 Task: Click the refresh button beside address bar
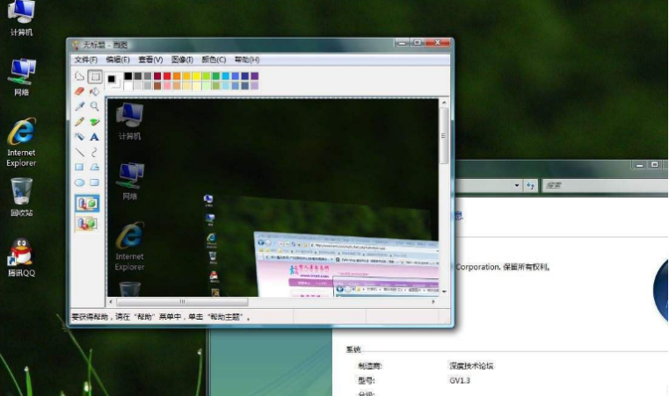[531, 186]
